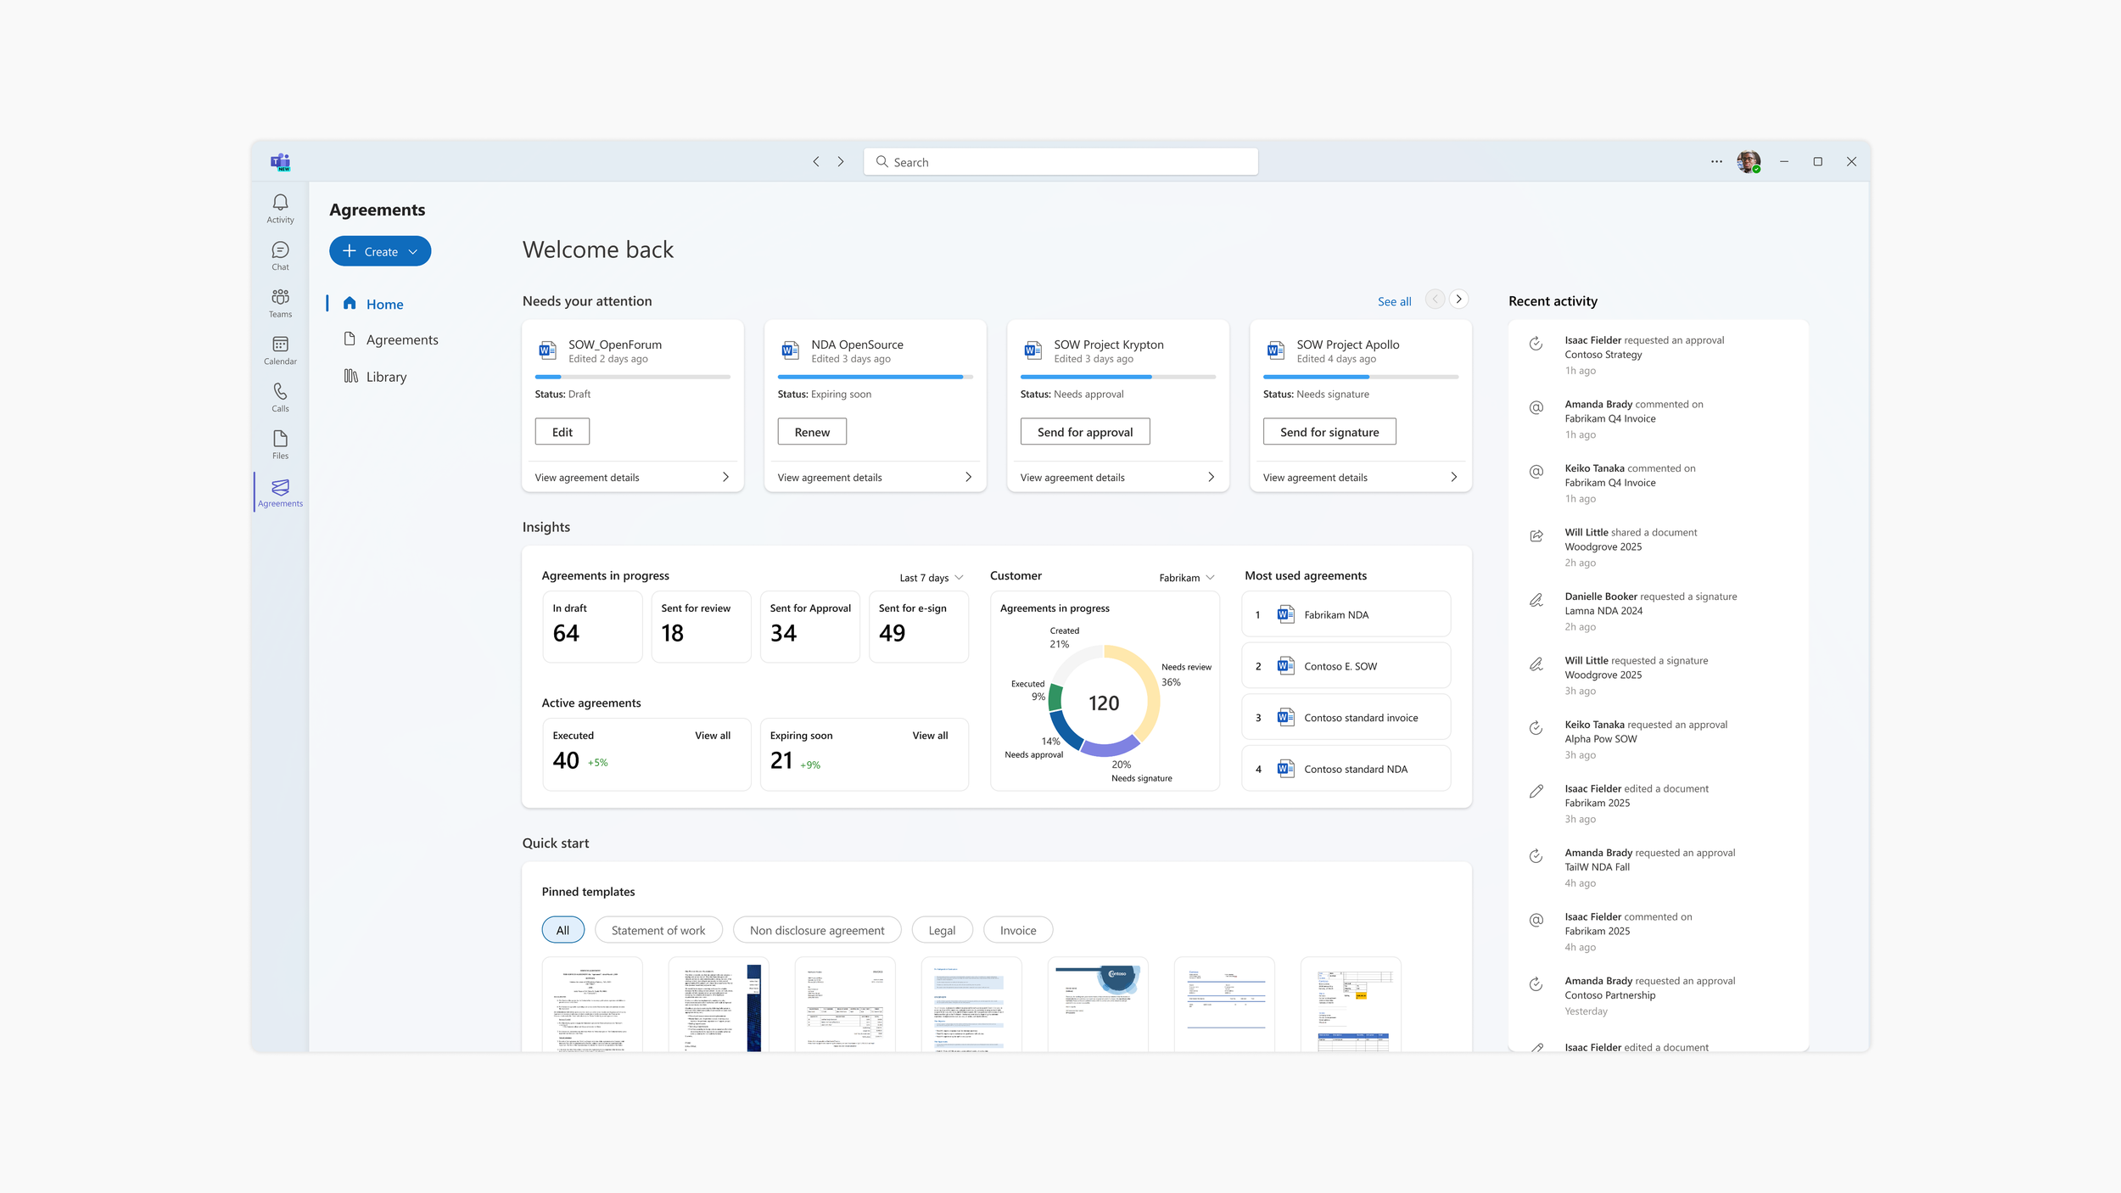Filter templates by Statement of work
The image size is (2121, 1193).
click(x=658, y=930)
